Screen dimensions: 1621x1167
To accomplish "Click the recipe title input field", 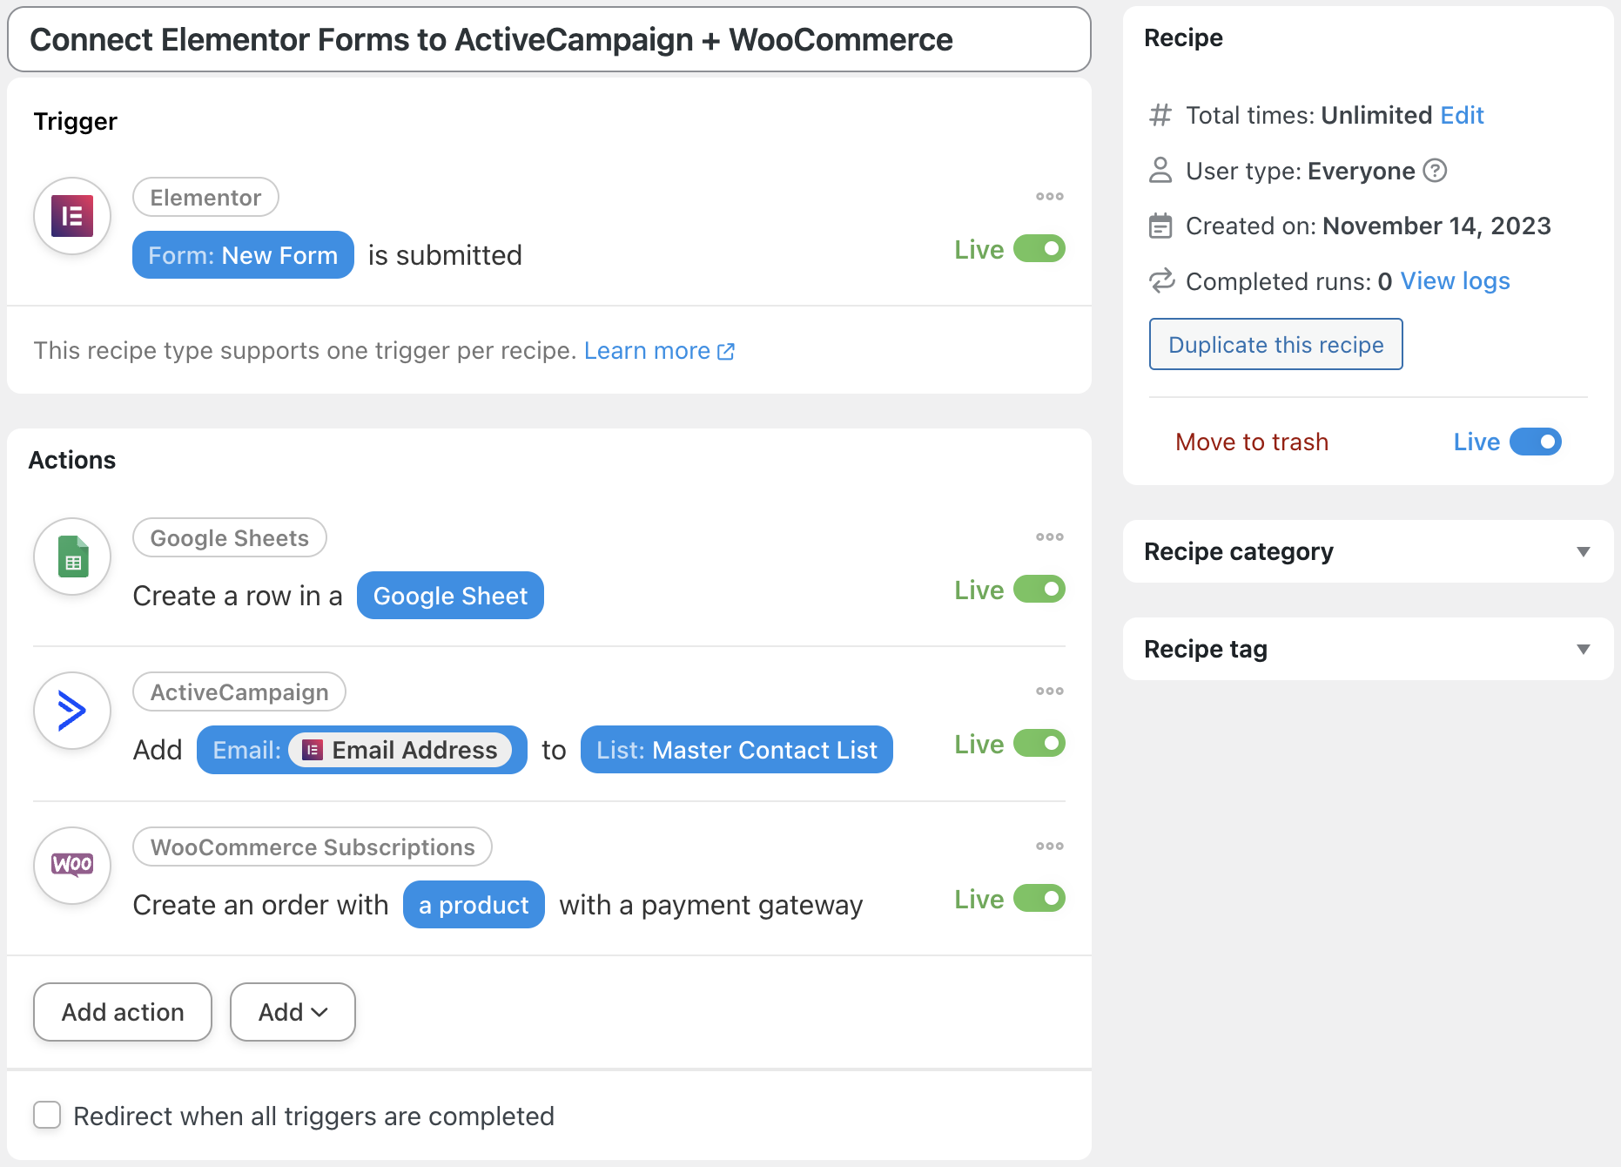I will [549, 40].
